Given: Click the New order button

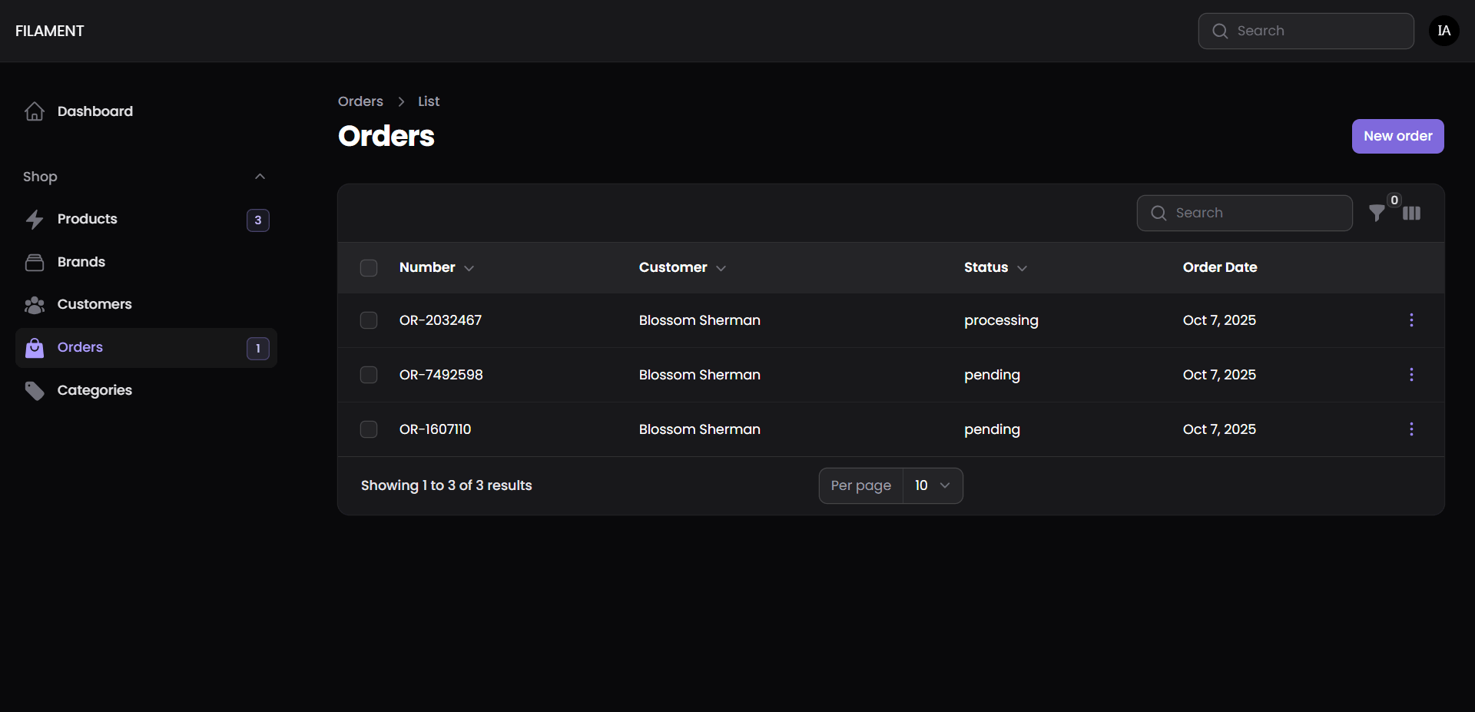Looking at the screenshot, I should point(1397,136).
